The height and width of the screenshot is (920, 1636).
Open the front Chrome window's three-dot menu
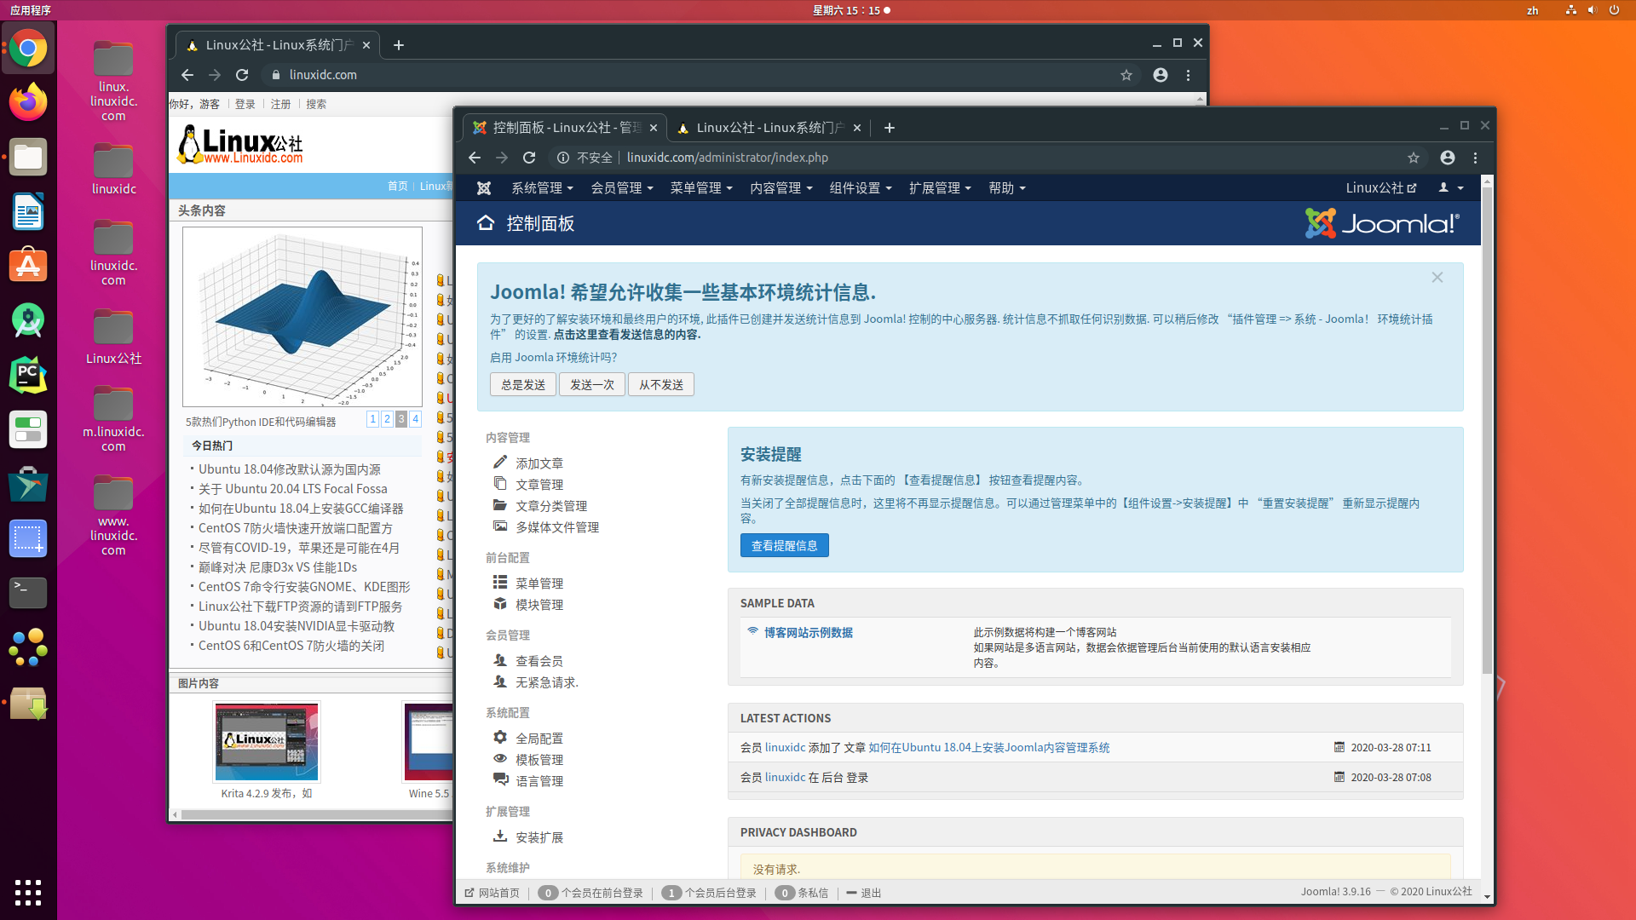[x=1475, y=158]
